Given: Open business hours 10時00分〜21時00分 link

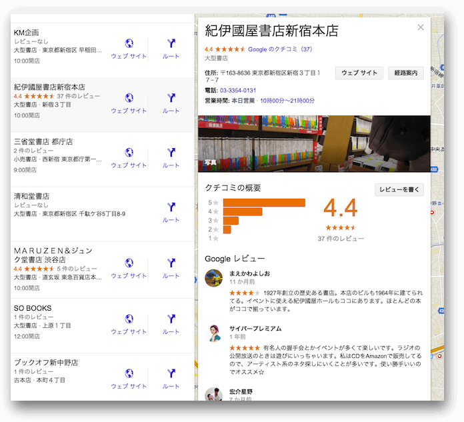Looking at the screenshot, I should [x=287, y=101].
